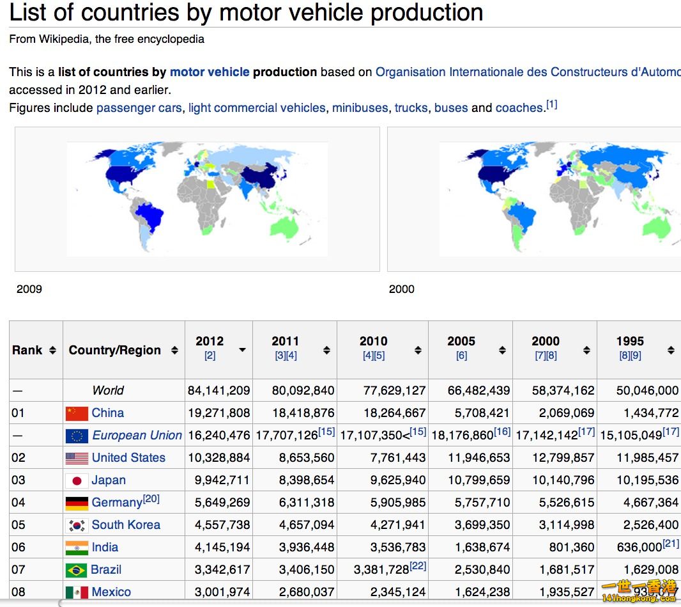Open the South Korea country link
The height and width of the screenshot is (607, 681).
126,525
